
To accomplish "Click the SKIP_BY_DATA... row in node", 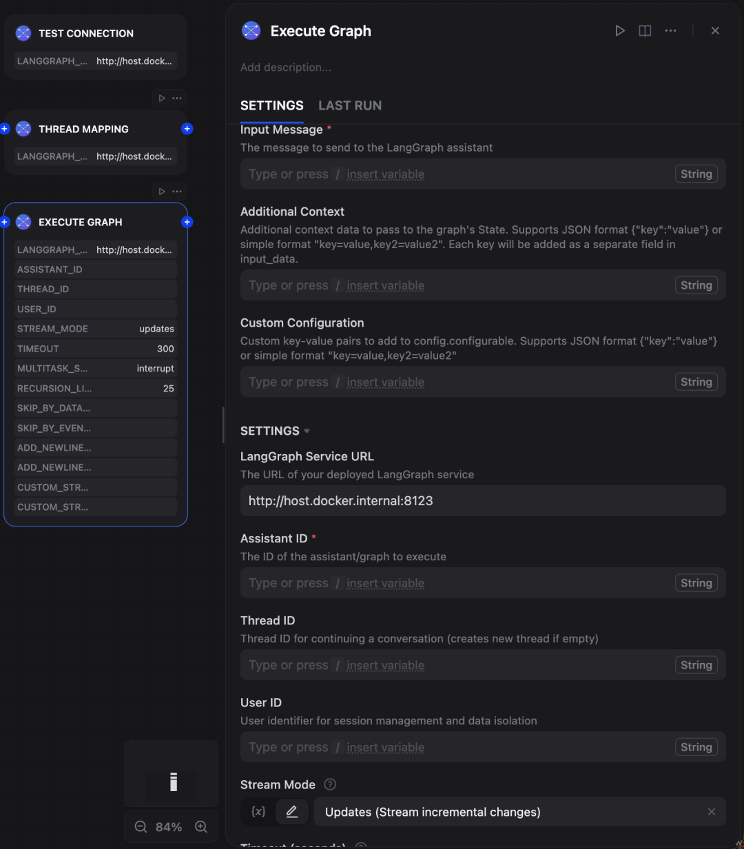I will coord(96,408).
